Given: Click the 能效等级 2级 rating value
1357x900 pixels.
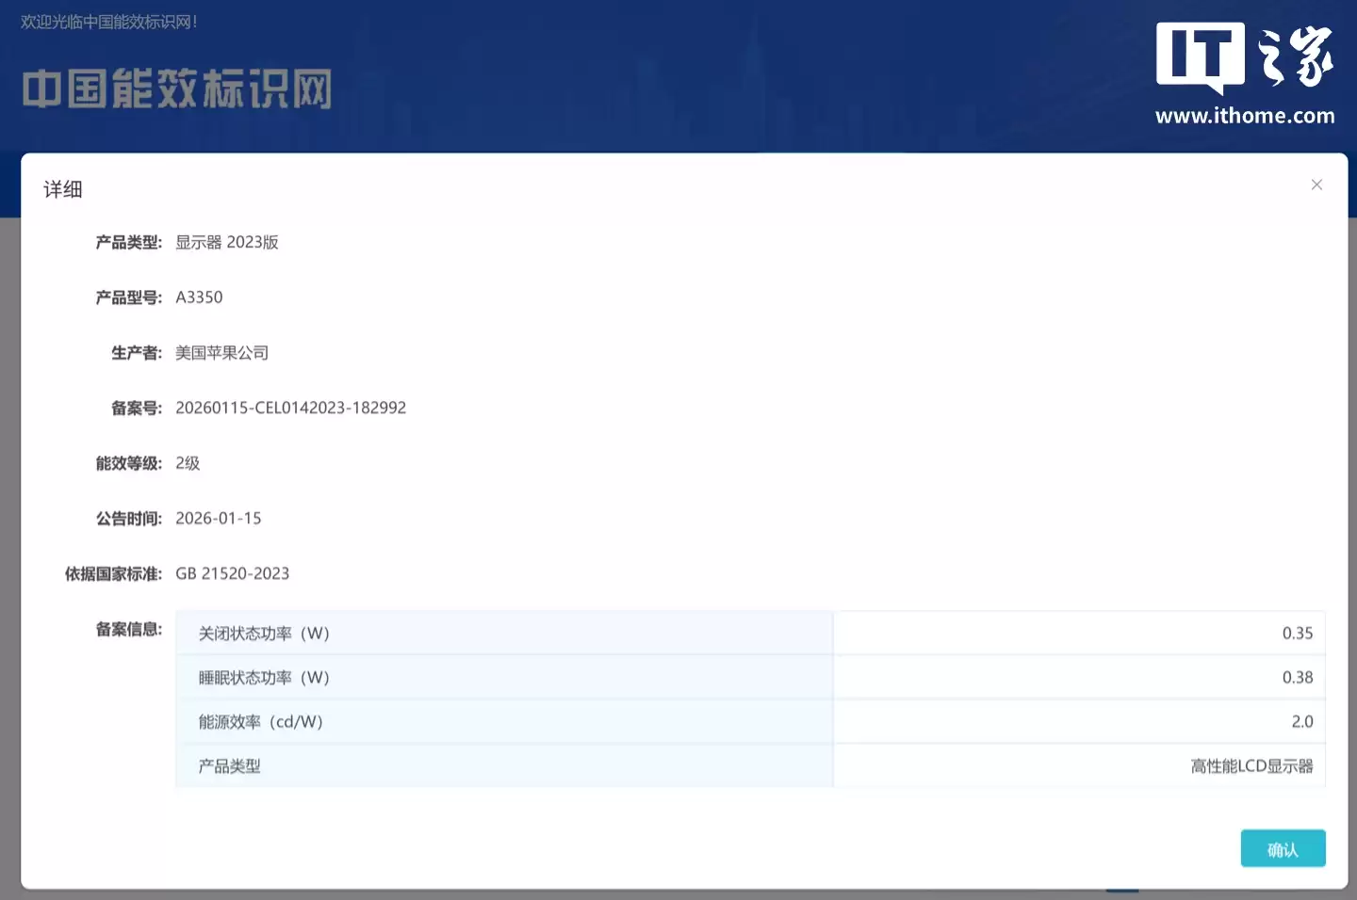Looking at the screenshot, I should [x=187, y=462].
